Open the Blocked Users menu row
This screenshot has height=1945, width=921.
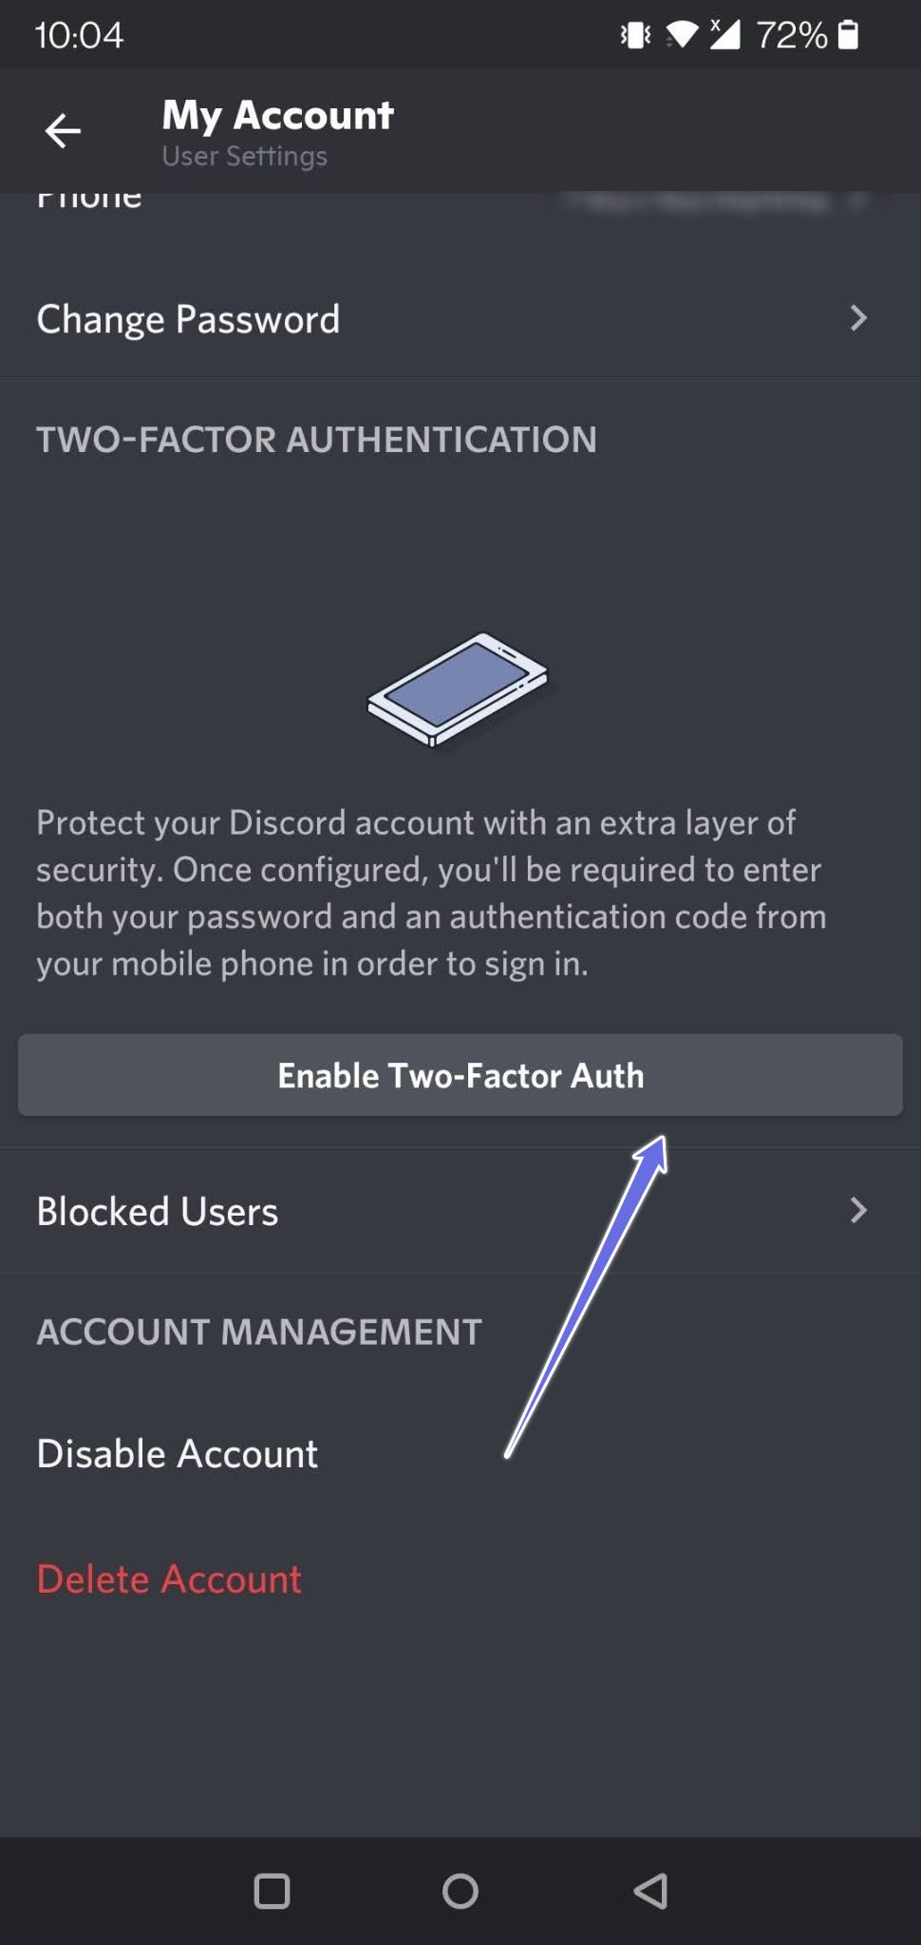click(x=460, y=1210)
